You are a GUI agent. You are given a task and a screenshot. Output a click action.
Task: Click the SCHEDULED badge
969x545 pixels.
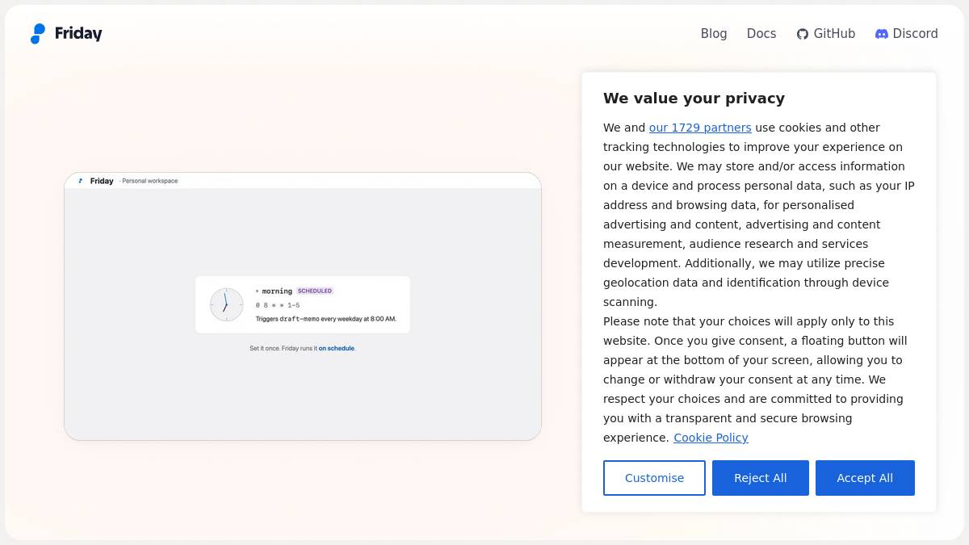[315, 291]
